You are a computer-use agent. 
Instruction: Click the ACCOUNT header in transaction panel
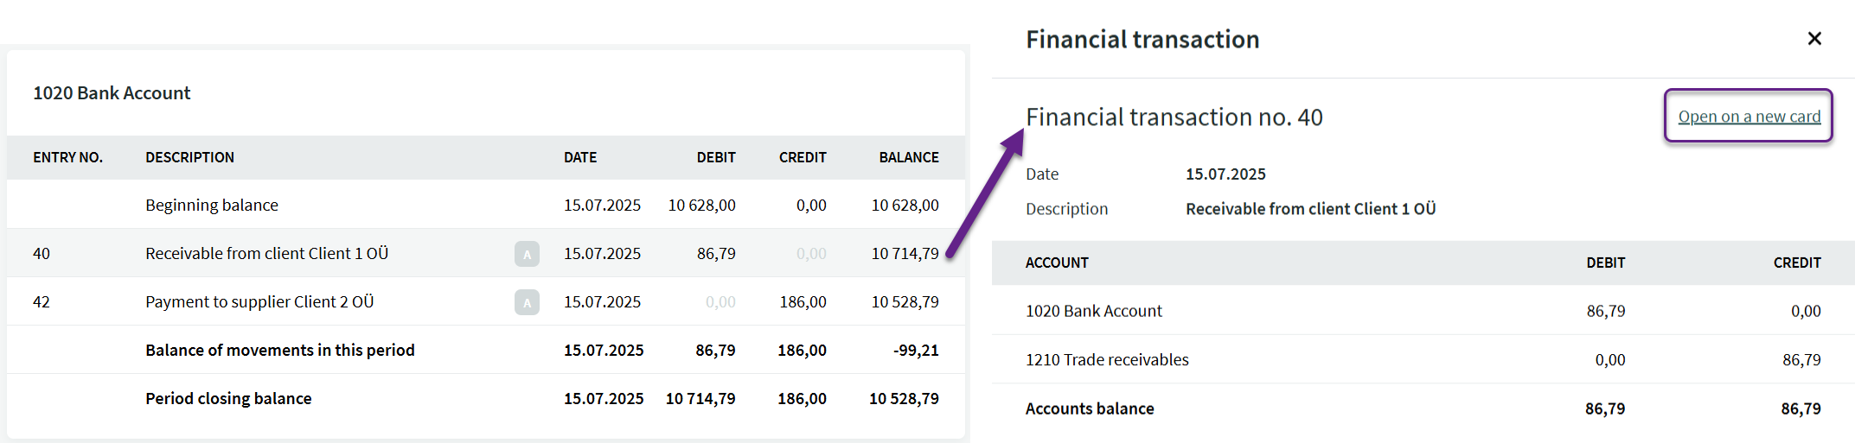(x=1057, y=263)
